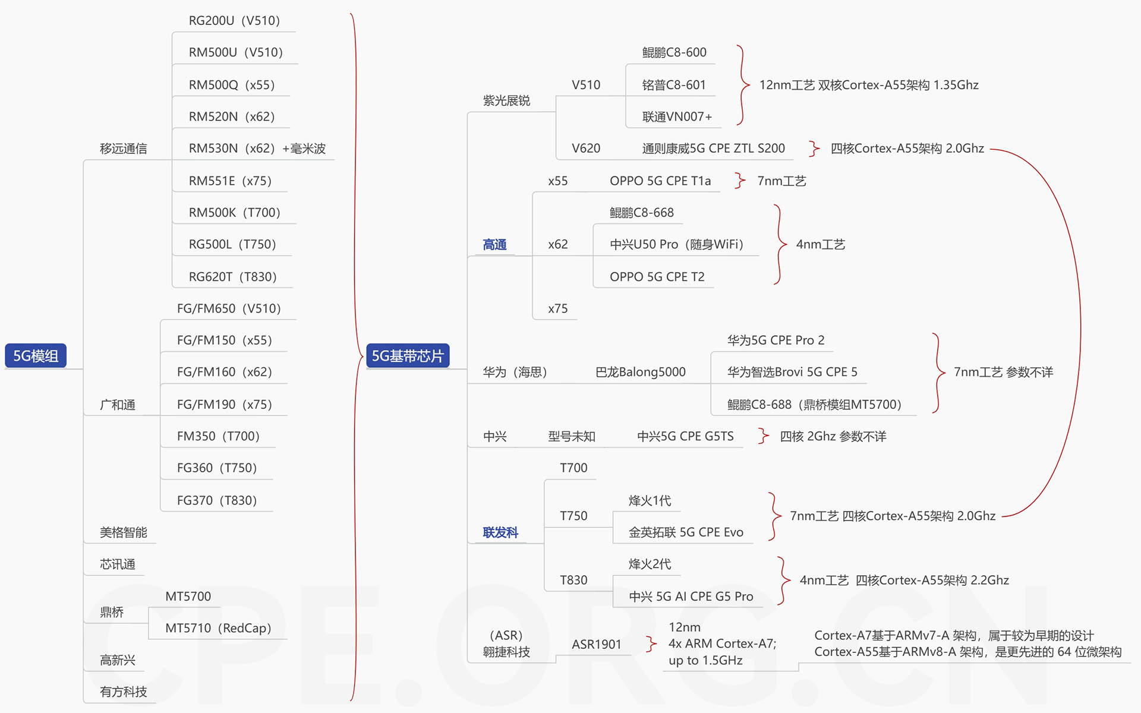1141x713 pixels.
Task: Select the MT5700 node
Action: coord(188,597)
